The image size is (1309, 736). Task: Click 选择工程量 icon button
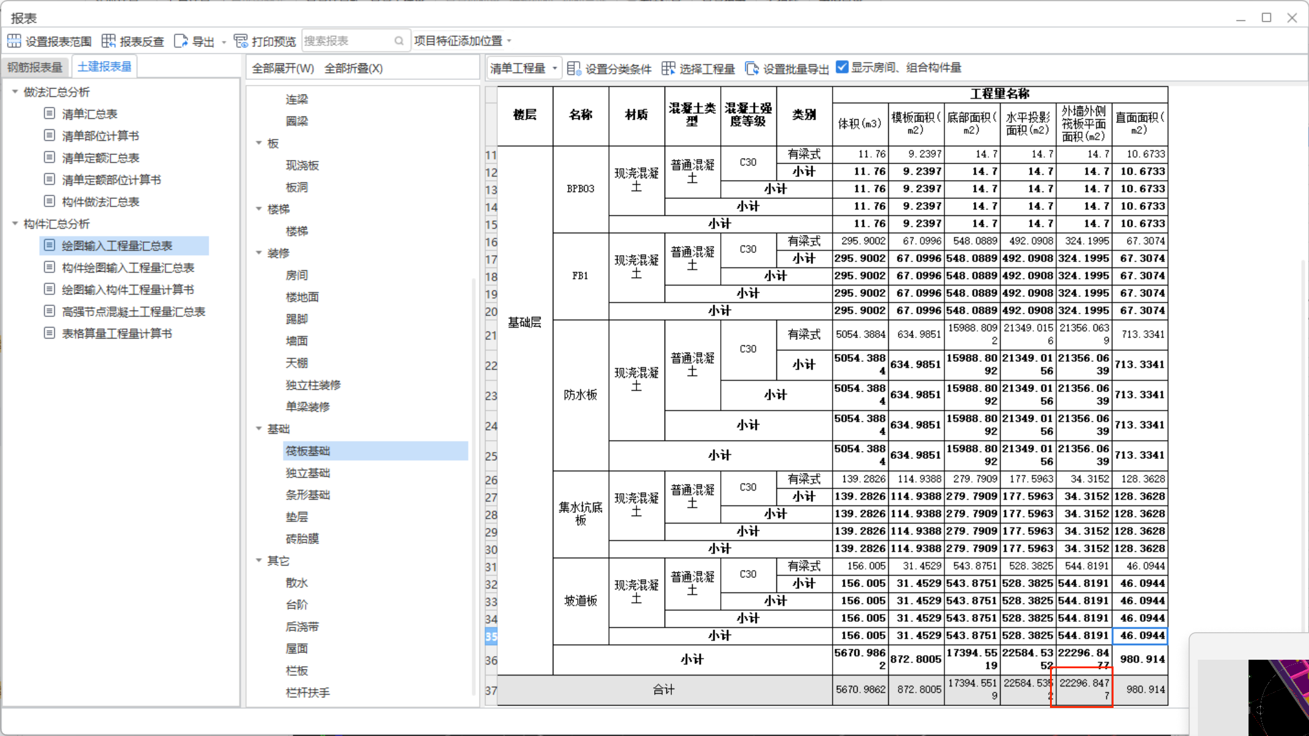[x=669, y=68]
